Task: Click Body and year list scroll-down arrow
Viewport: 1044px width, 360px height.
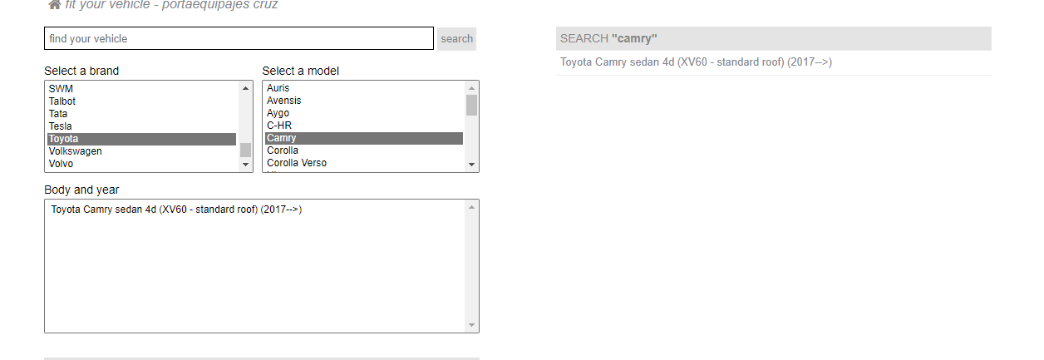Action: [x=472, y=325]
